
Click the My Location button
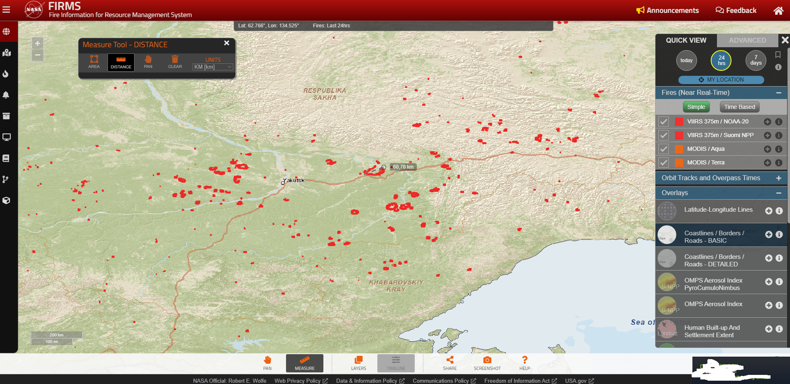(721, 80)
